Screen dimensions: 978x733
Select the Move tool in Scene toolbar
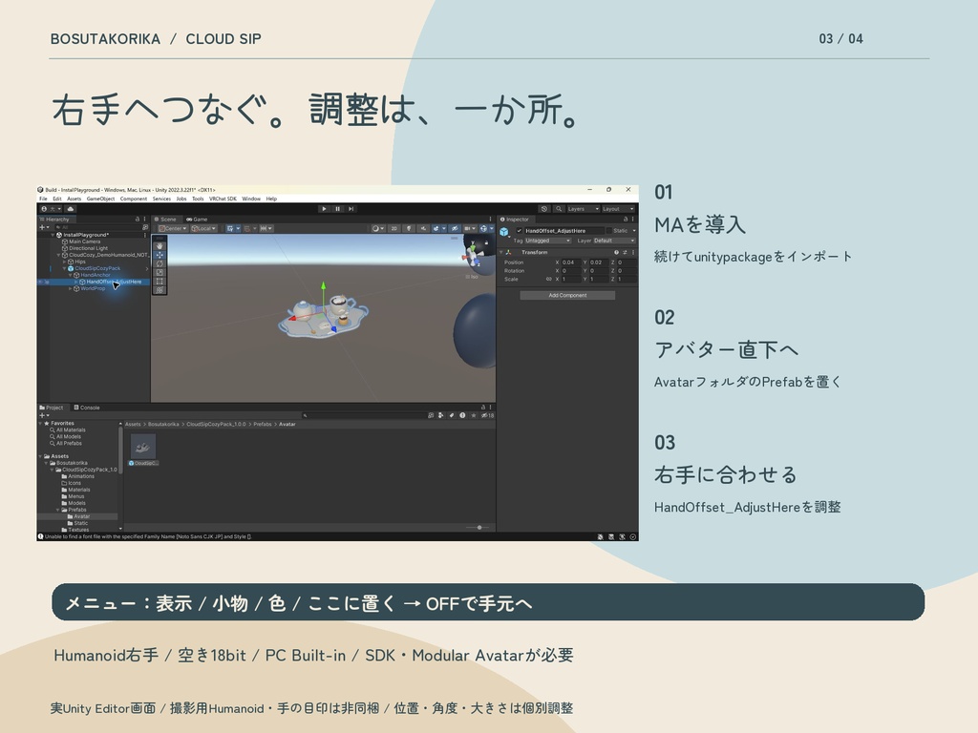[x=159, y=255]
